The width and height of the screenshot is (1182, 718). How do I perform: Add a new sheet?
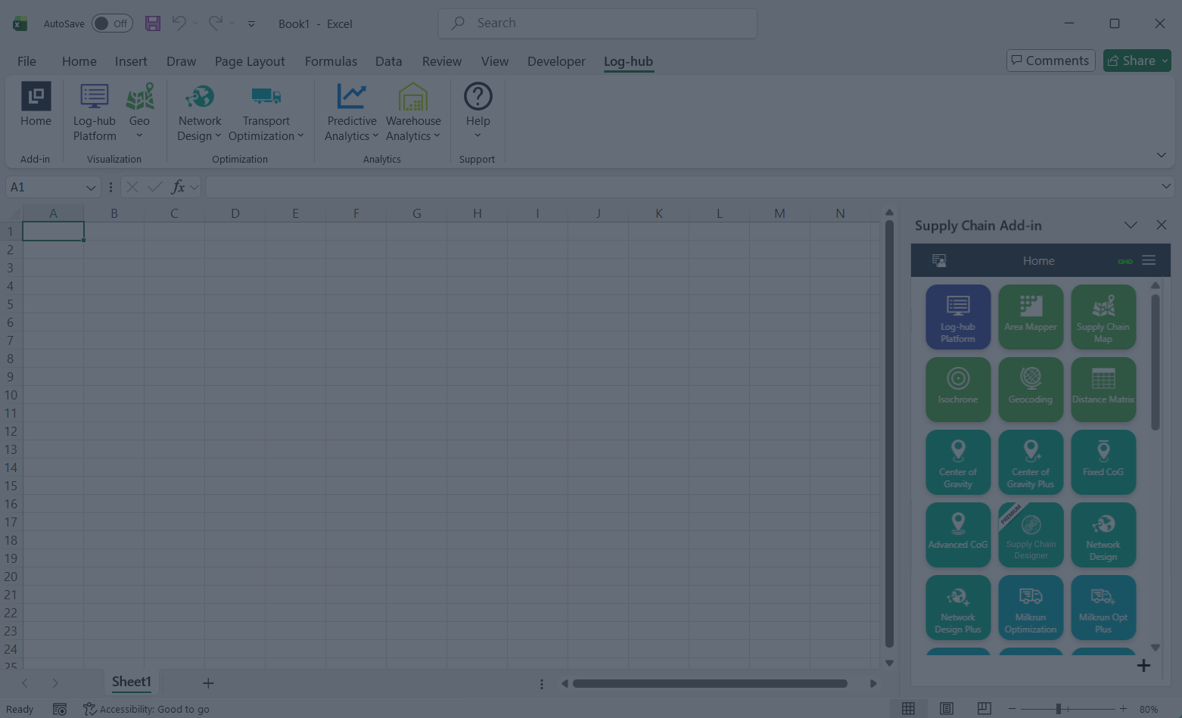[208, 683]
